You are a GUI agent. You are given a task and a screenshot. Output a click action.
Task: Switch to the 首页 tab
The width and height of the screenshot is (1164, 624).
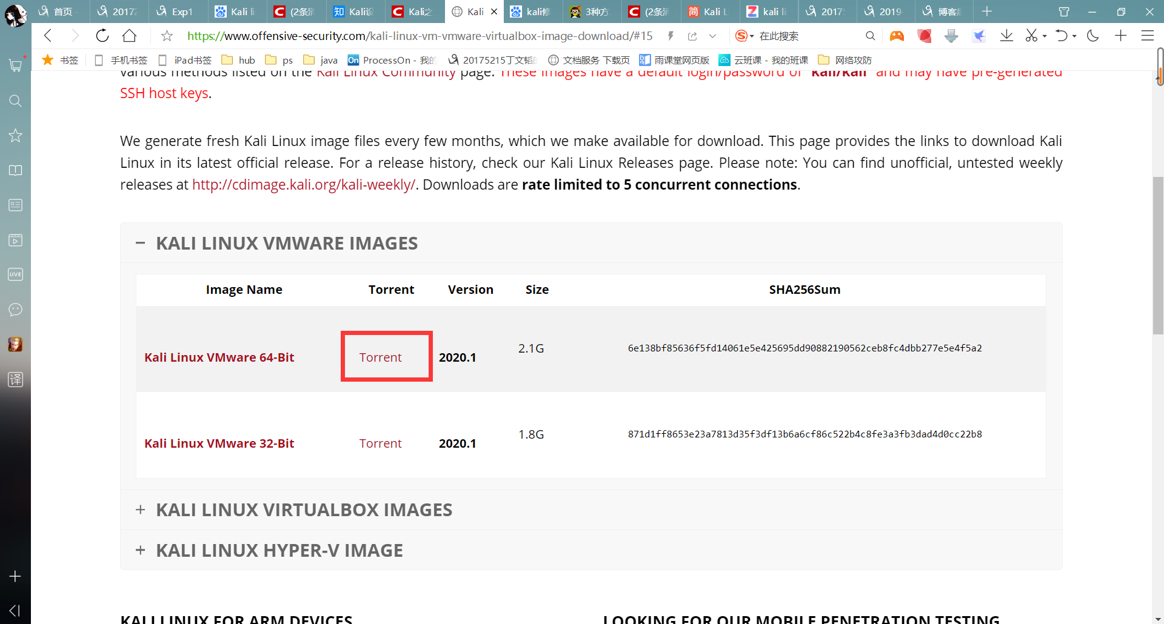[61, 12]
